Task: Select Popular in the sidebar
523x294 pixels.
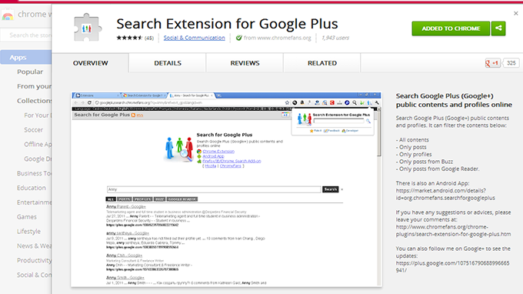Action: pos(30,72)
